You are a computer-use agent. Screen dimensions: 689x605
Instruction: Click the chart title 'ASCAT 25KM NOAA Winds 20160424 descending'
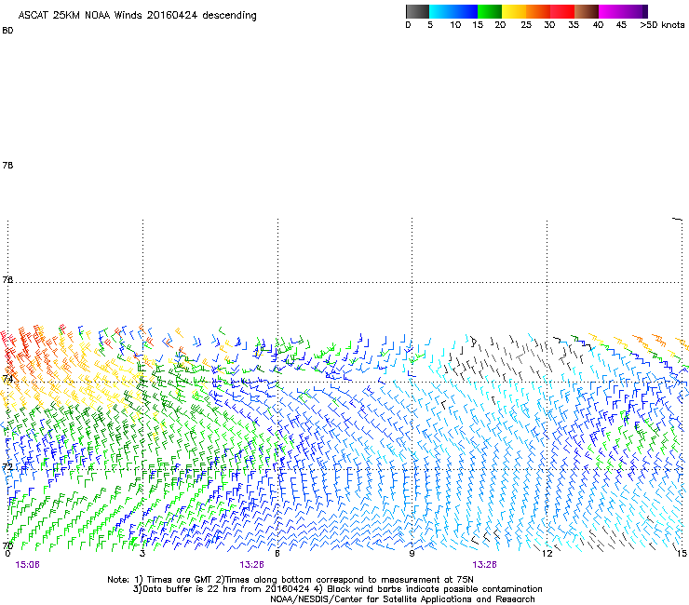tap(137, 16)
